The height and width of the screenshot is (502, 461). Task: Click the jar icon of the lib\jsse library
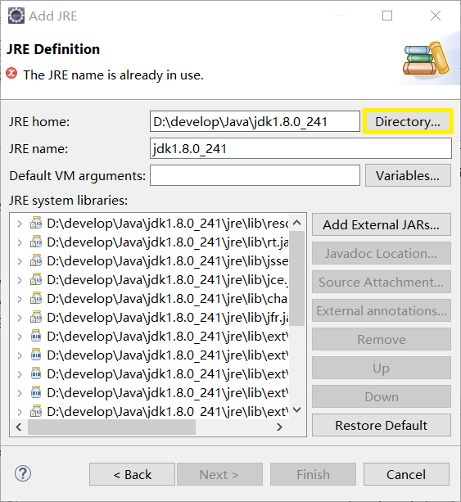pyautogui.click(x=36, y=260)
